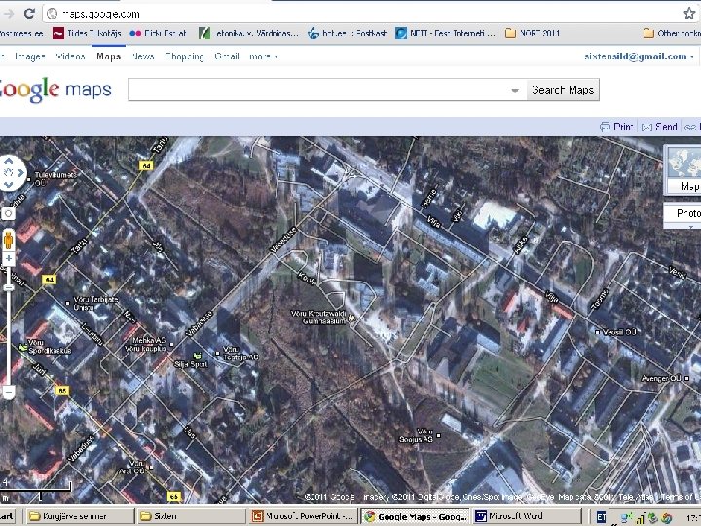Image resolution: width=701 pixels, height=526 pixels.
Task: Pan the map up with the arrow control
Action: [9, 161]
